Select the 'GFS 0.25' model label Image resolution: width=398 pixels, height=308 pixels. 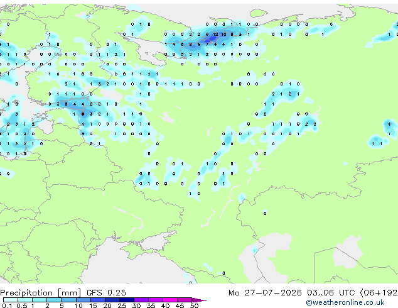pos(106,293)
